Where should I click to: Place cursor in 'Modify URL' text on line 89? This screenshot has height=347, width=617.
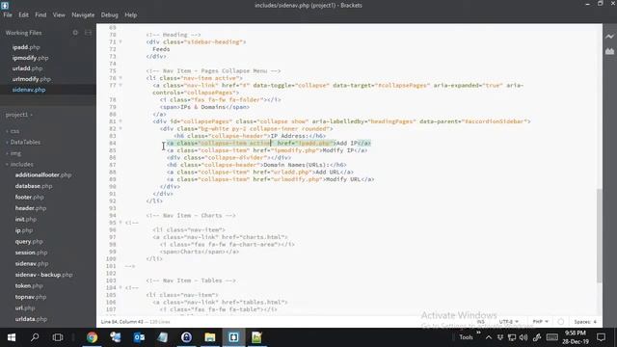pos(343,179)
